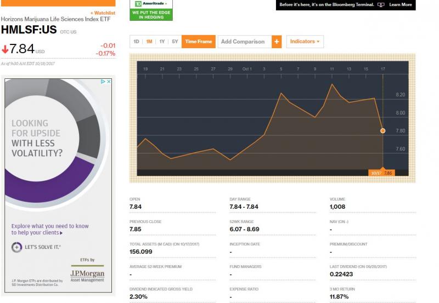
Task: Click the Dividend Indicated Gross Yield 2.30%
Action: point(138,296)
